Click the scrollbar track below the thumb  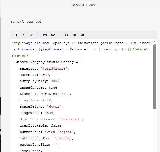point(155,130)
